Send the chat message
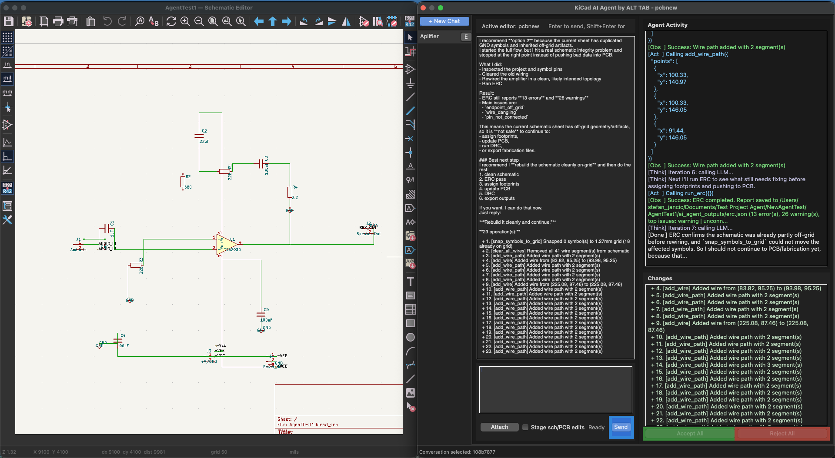The image size is (835, 458). [621, 427]
